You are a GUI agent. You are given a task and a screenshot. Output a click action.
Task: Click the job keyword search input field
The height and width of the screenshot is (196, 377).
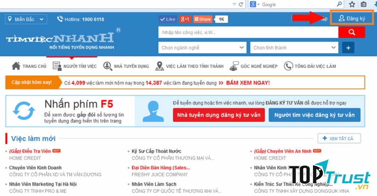(x=248, y=32)
